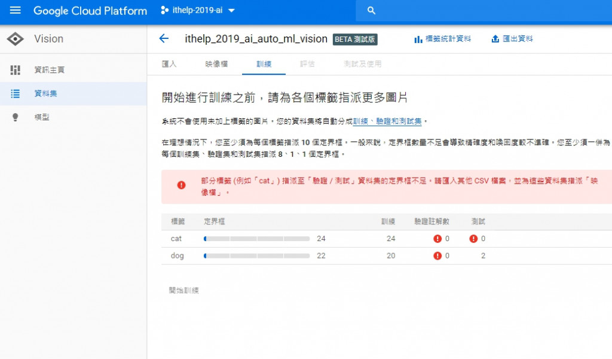Viewport: 612px width, 359px height.
Task: Select 資料集 datasets in the sidebar
Action: point(74,94)
